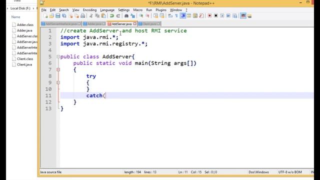
Task: Open the Macro menu
Action: coord(138,10)
